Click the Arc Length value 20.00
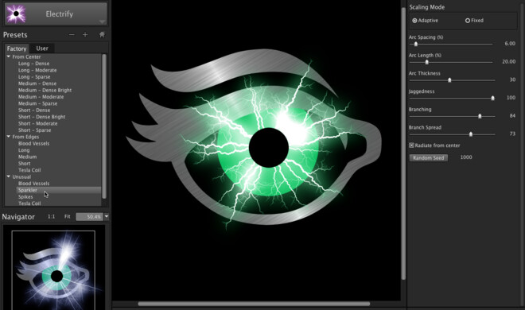The image size is (525, 310). pyautogui.click(x=508, y=61)
